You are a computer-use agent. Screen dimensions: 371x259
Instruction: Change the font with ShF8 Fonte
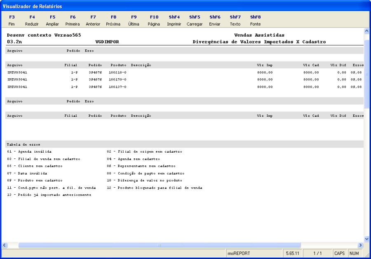(256, 20)
